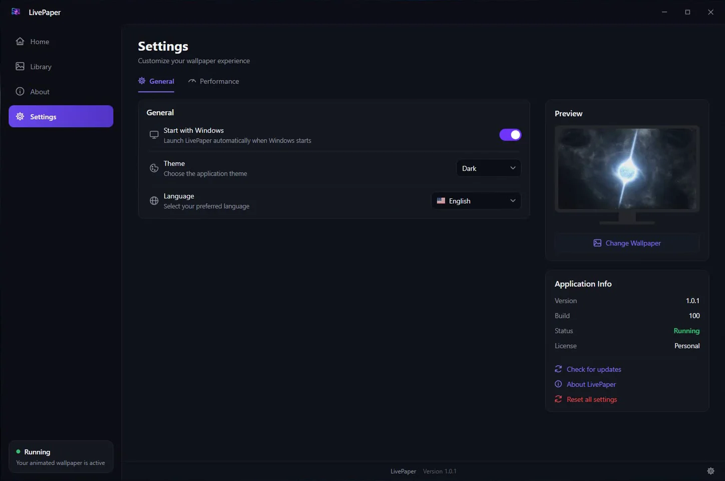Viewport: 725px width, 481px height.
Task: Click the 'Application Info' heading
Action: point(583,283)
